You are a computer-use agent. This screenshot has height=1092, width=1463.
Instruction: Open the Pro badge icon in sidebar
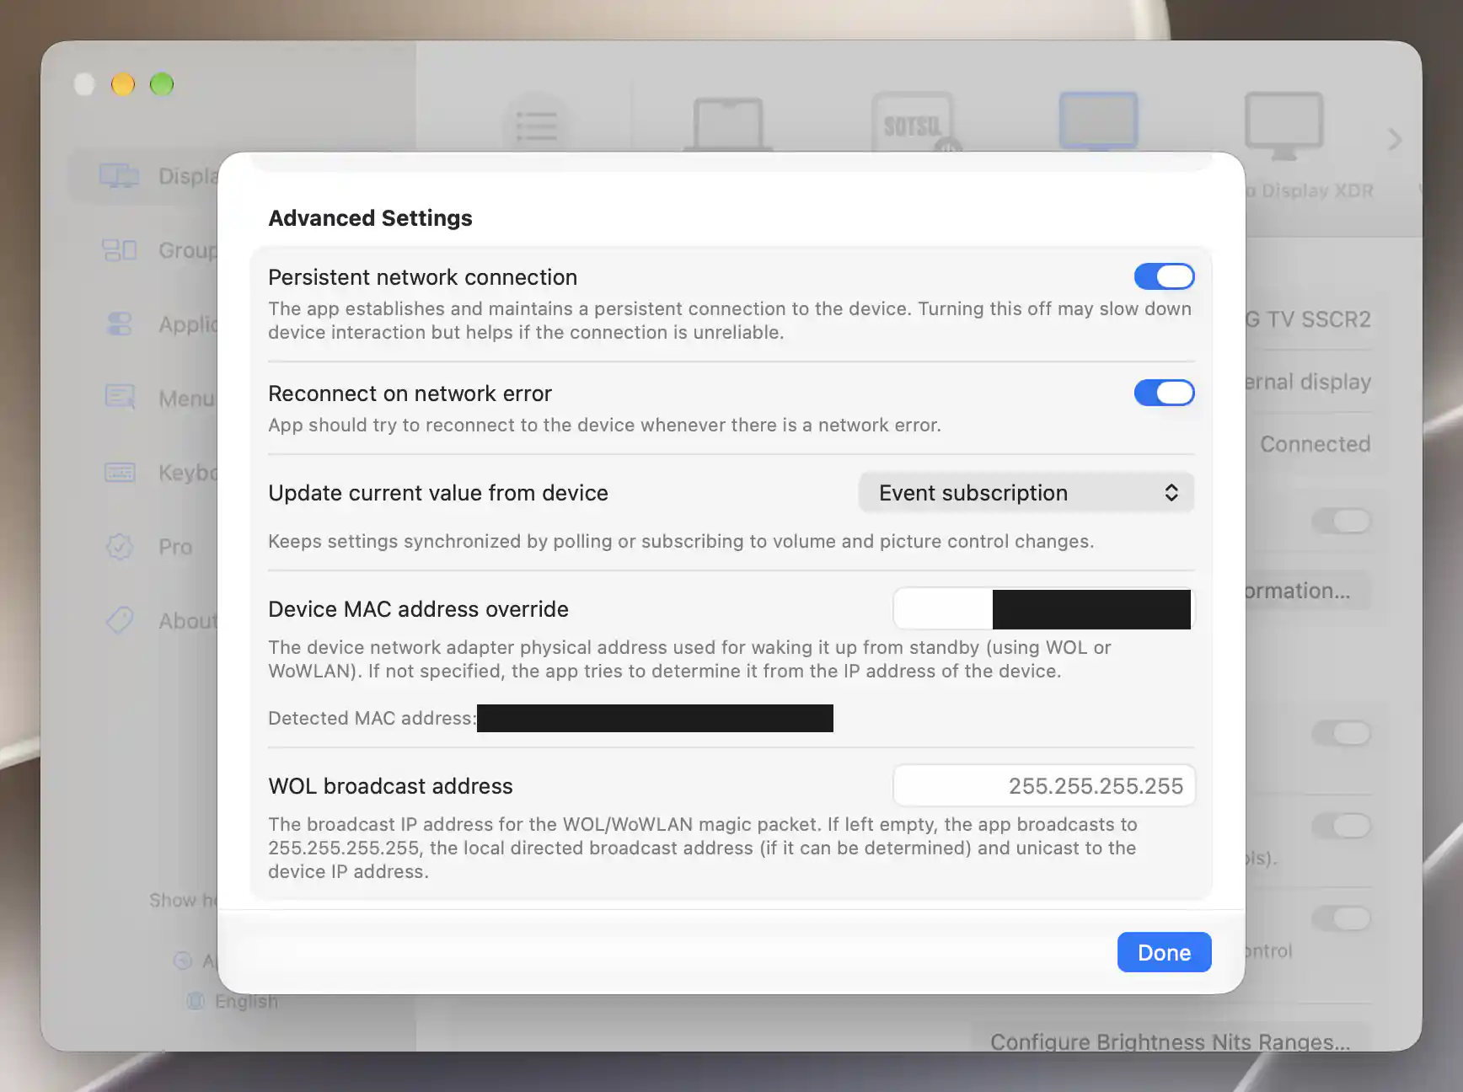click(x=119, y=546)
